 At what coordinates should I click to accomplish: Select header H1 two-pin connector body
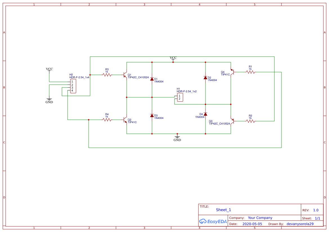[x=180, y=97]
